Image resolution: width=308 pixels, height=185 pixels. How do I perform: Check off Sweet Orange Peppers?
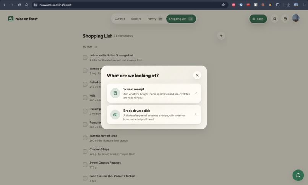coord(85,165)
